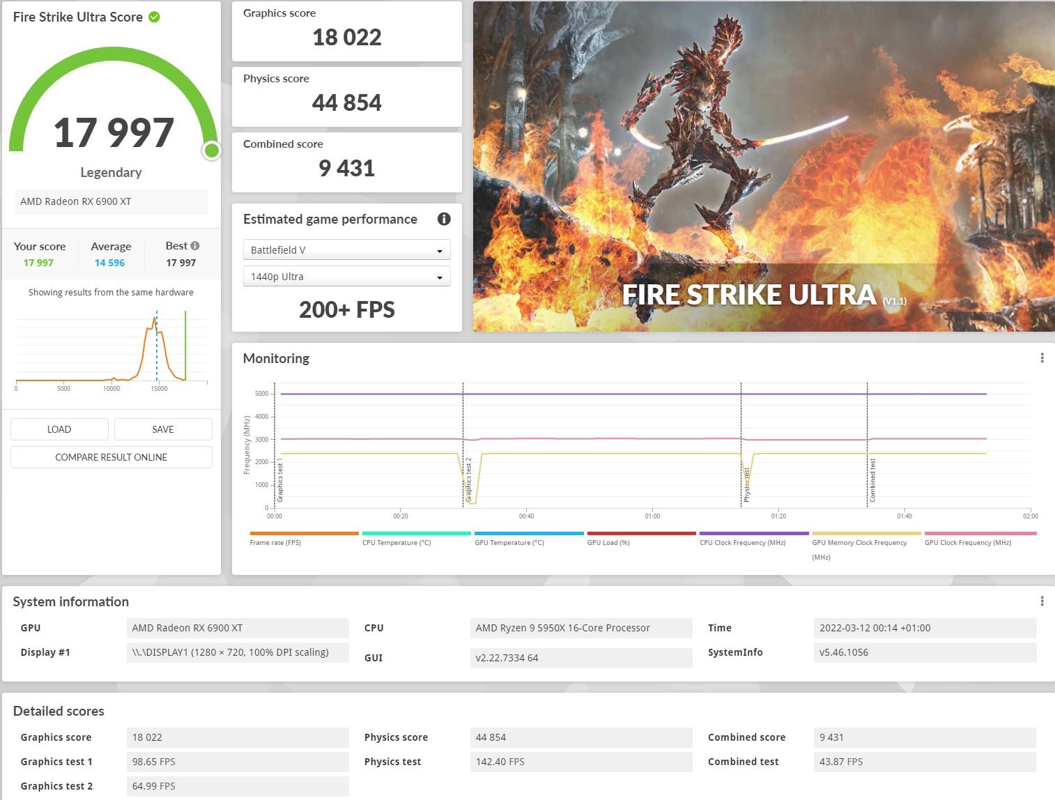1055x800 pixels.
Task: Click Combined test value 43.87 FPS
Action: tap(925, 762)
